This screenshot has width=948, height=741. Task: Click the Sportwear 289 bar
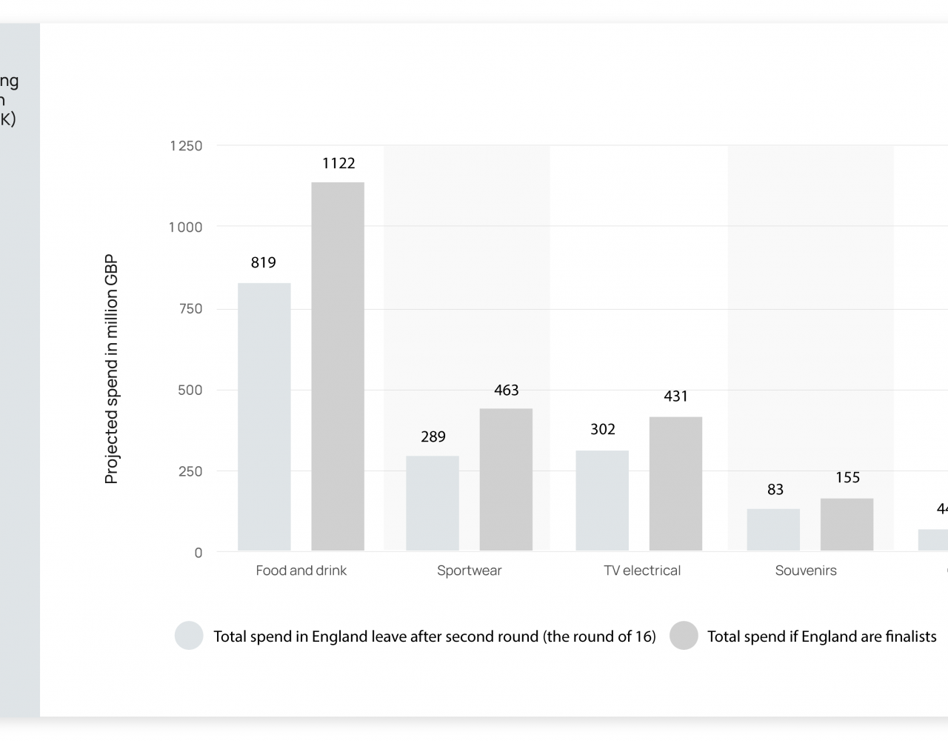[x=433, y=503]
